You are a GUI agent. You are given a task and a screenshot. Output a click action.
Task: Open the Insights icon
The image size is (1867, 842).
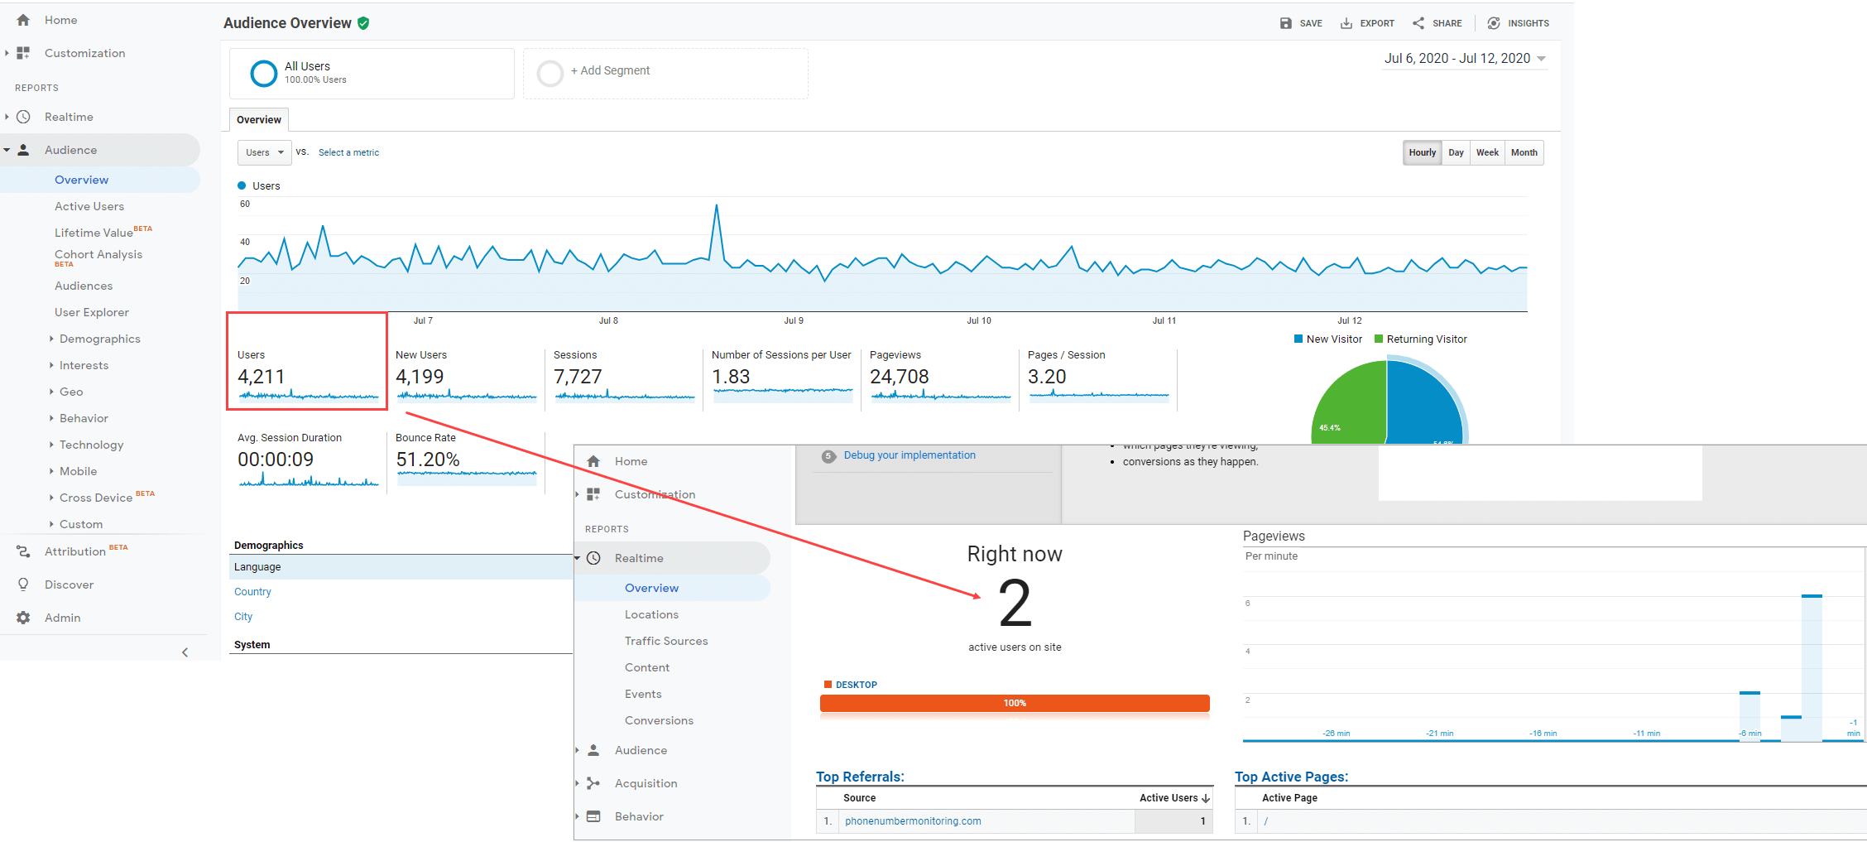click(1494, 23)
